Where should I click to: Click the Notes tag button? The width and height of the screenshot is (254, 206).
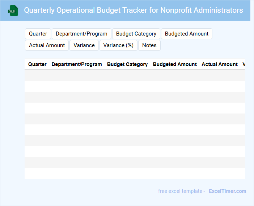coord(149,45)
